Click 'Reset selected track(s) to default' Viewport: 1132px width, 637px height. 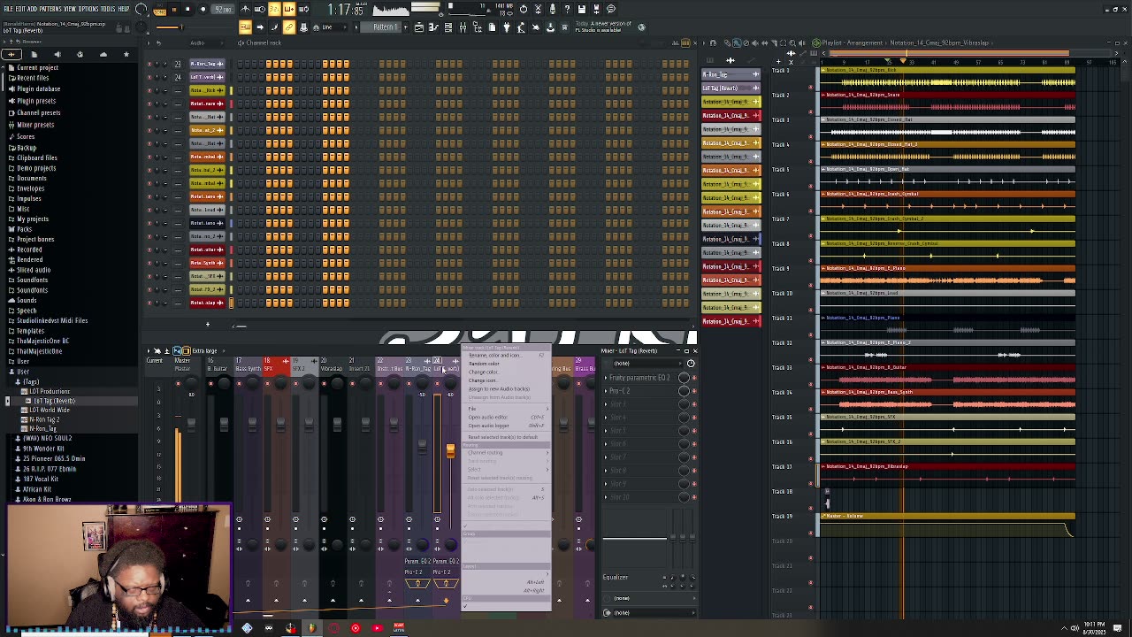click(502, 437)
